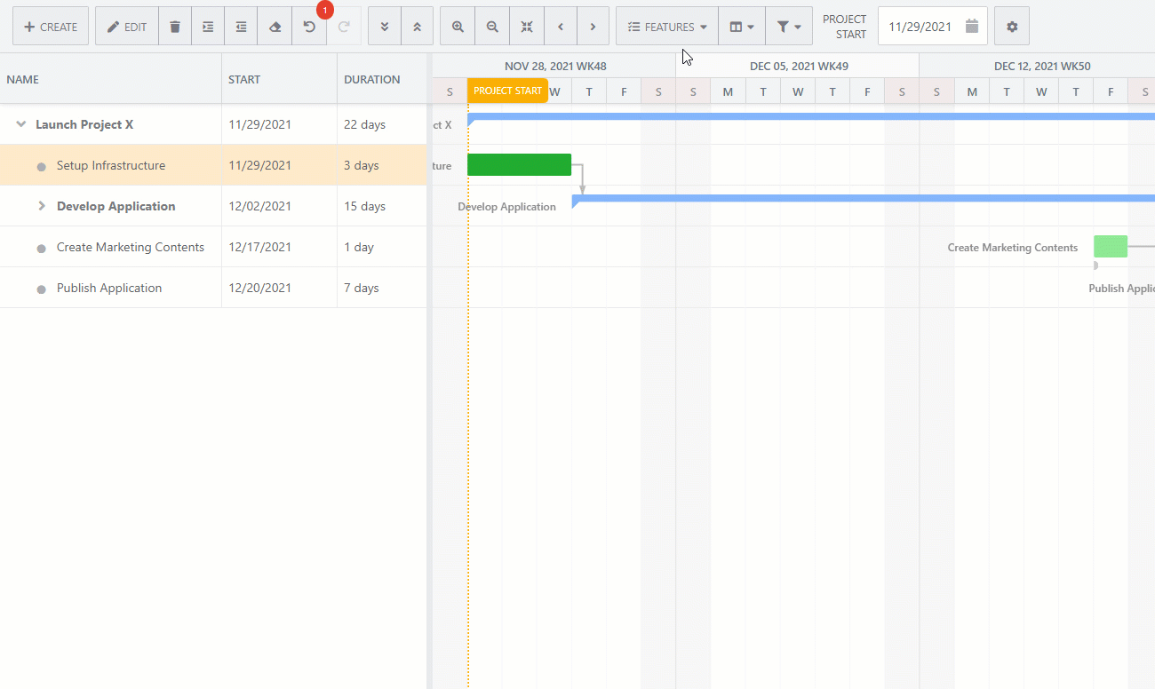
Task: Open the columns layout dropdown
Action: pos(741,27)
